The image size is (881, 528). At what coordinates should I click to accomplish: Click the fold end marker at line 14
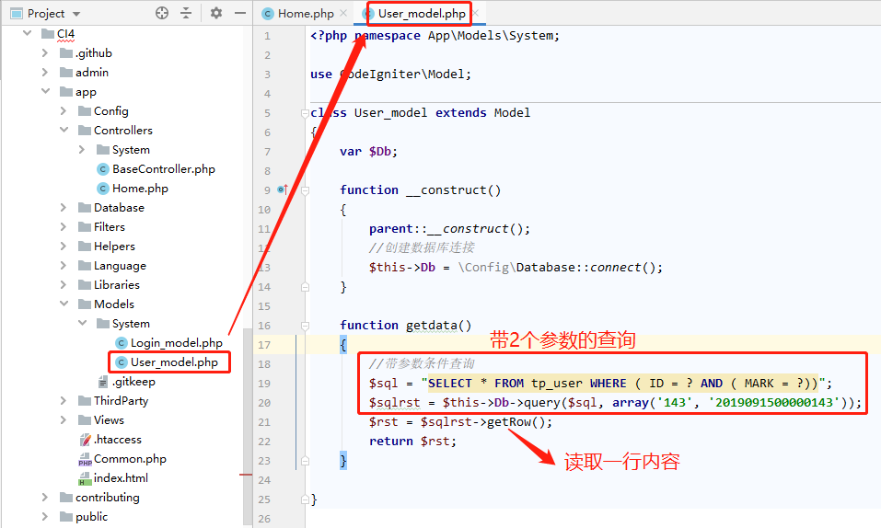[x=305, y=287]
